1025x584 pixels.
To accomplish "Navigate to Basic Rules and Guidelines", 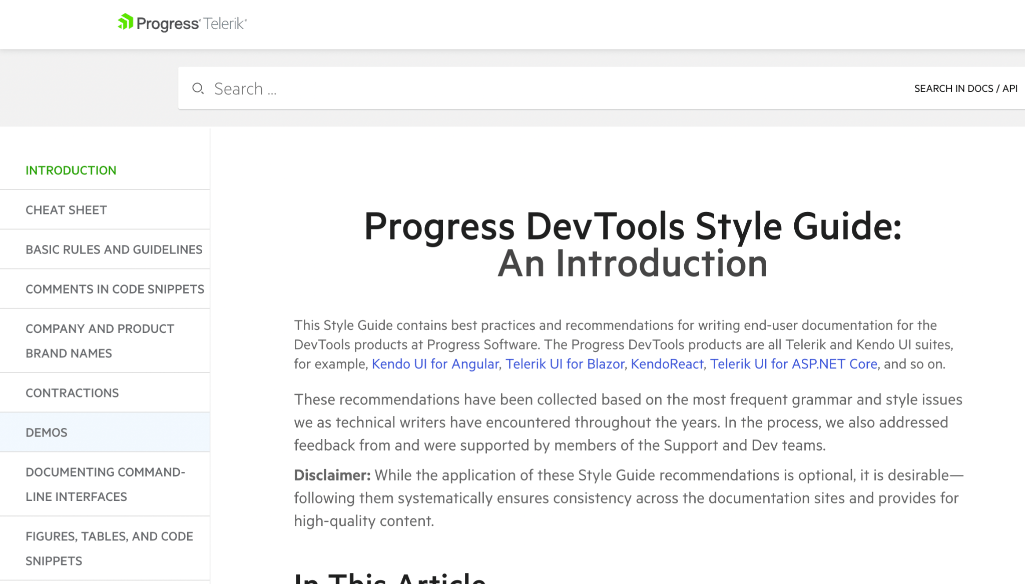I will click(x=114, y=249).
